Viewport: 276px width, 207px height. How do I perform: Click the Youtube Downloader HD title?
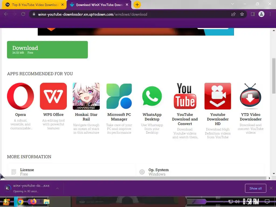pos(218,119)
